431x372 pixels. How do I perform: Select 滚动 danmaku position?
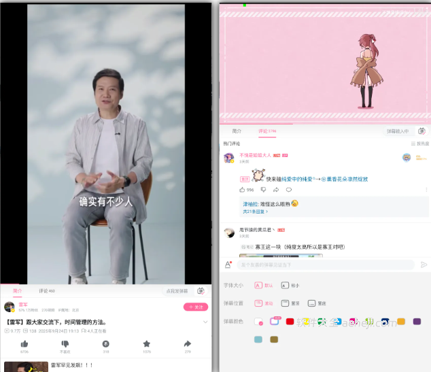pos(264,303)
